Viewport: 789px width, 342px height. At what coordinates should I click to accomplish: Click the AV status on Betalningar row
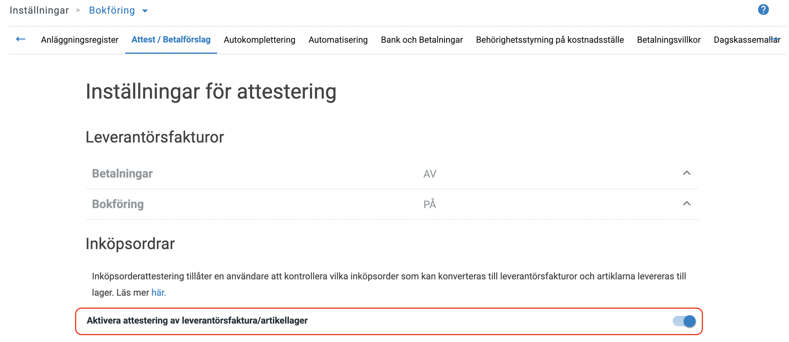[430, 174]
